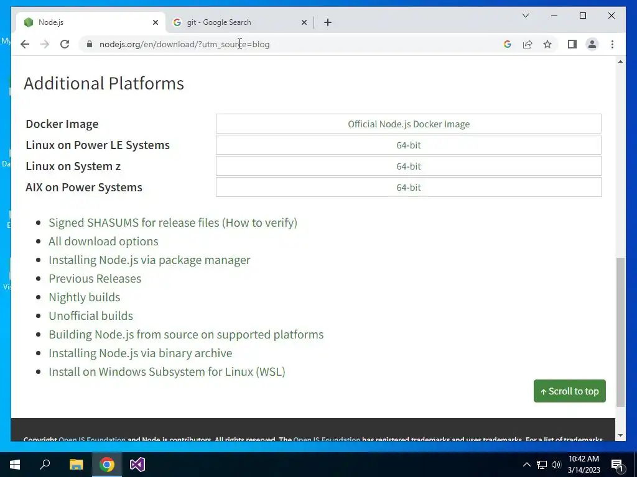Open Visual Studio from the taskbar
This screenshot has height=477, width=637.
(137, 465)
